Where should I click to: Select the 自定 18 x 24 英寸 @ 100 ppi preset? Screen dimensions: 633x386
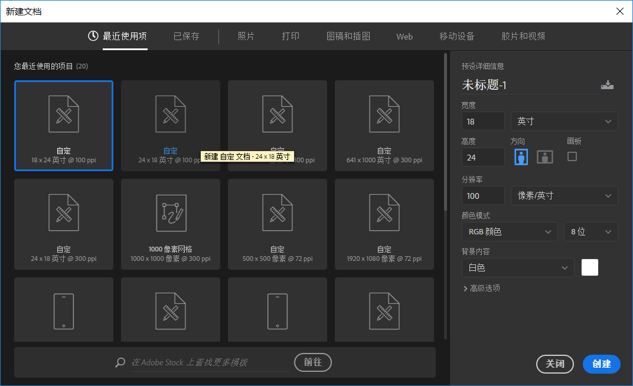click(64, 126)
